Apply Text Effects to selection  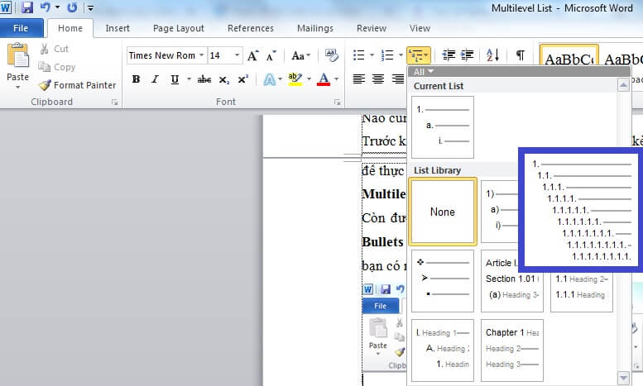(x=270, y=79)
